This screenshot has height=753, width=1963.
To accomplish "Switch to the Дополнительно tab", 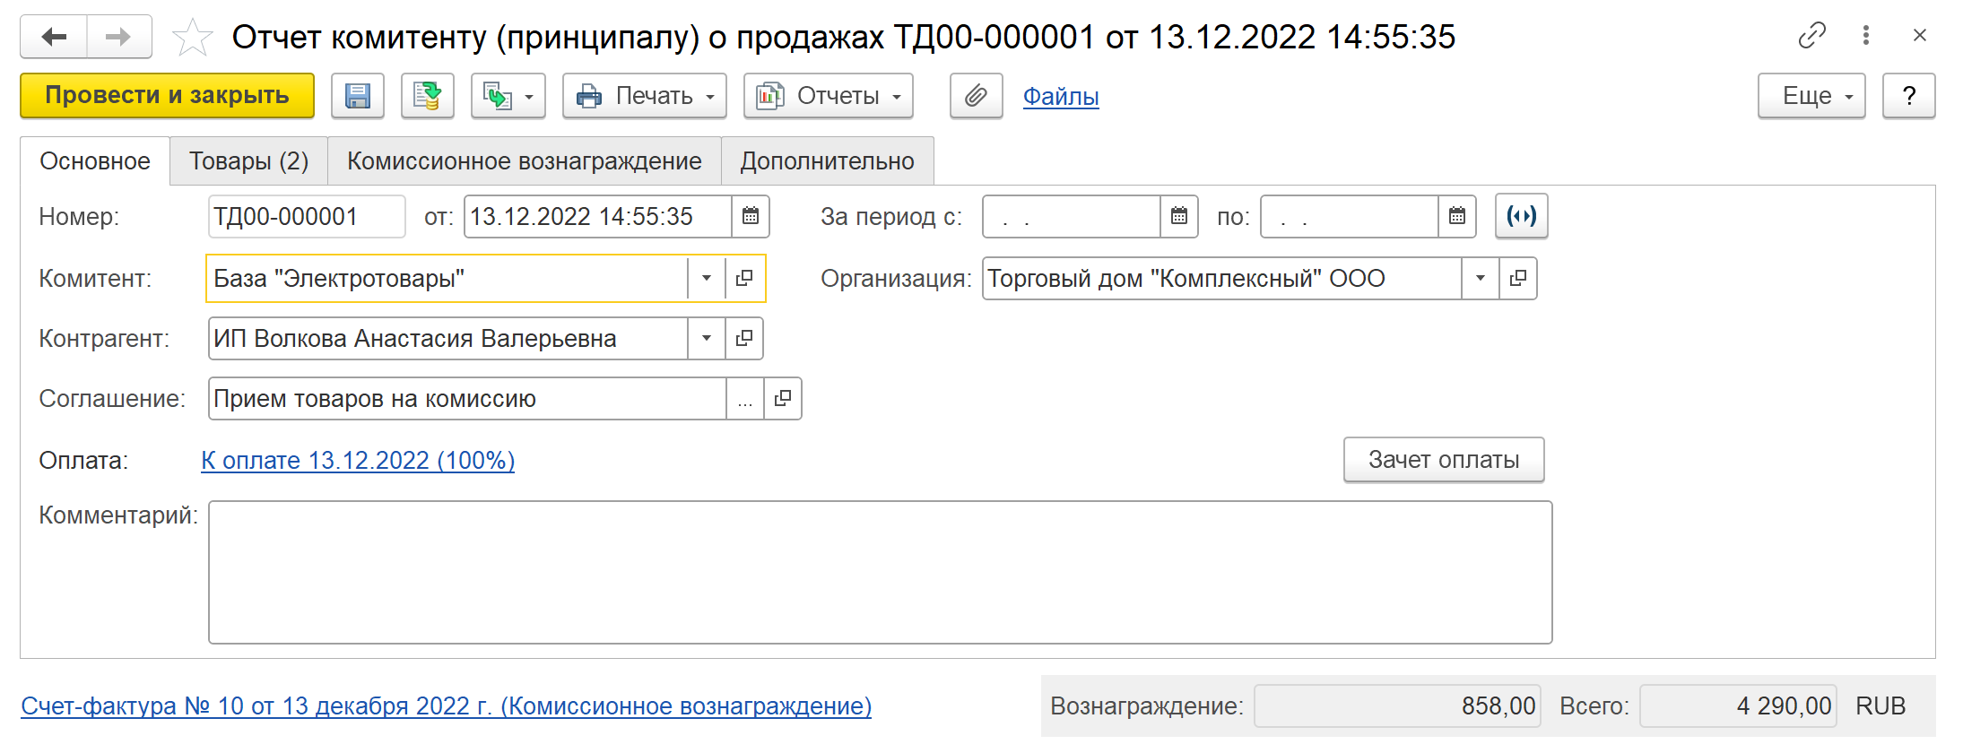I will pos(827,161).
